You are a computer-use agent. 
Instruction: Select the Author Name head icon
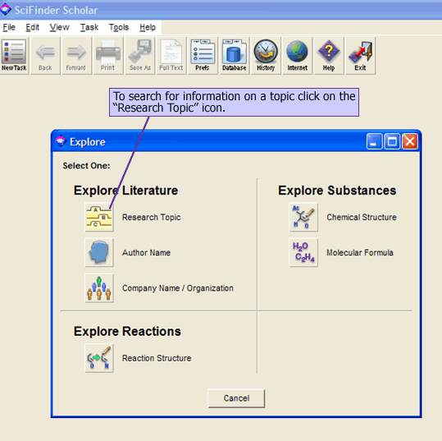(99, 252)
